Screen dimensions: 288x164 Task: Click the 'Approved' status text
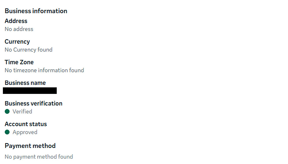(25, 132)
